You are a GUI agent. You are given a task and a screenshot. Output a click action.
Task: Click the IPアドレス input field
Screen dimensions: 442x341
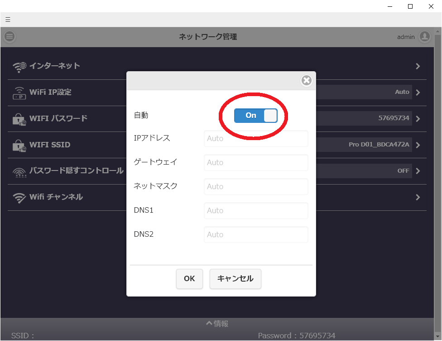click(256, 139)
